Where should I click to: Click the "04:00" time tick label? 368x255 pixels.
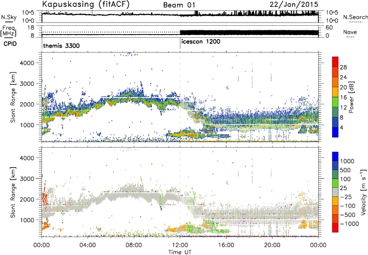[x=87, y=245]
